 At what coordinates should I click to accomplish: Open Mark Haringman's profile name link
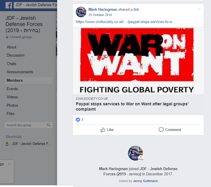[x=103, y=10]
